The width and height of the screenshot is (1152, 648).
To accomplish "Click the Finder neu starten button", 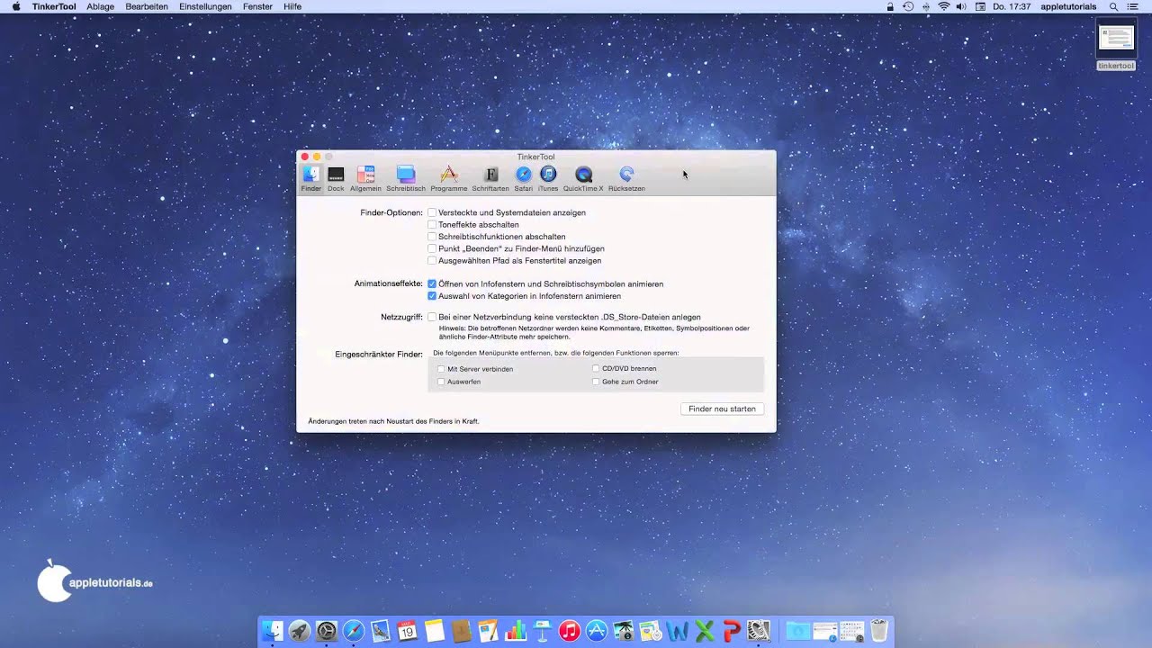I will [722, 409].
